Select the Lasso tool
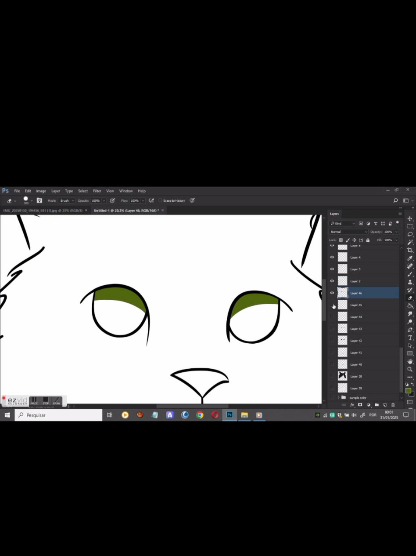Image resolution: width=416 pixels, height=556 pixels. tap(410, 234)
